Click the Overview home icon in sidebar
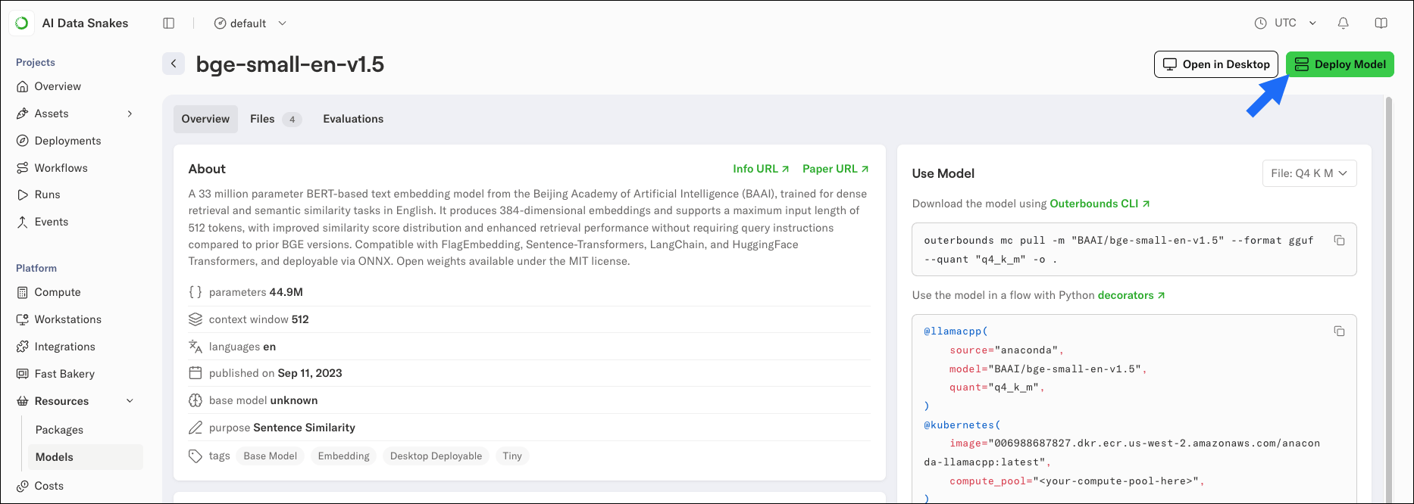 tap(23, 86)
